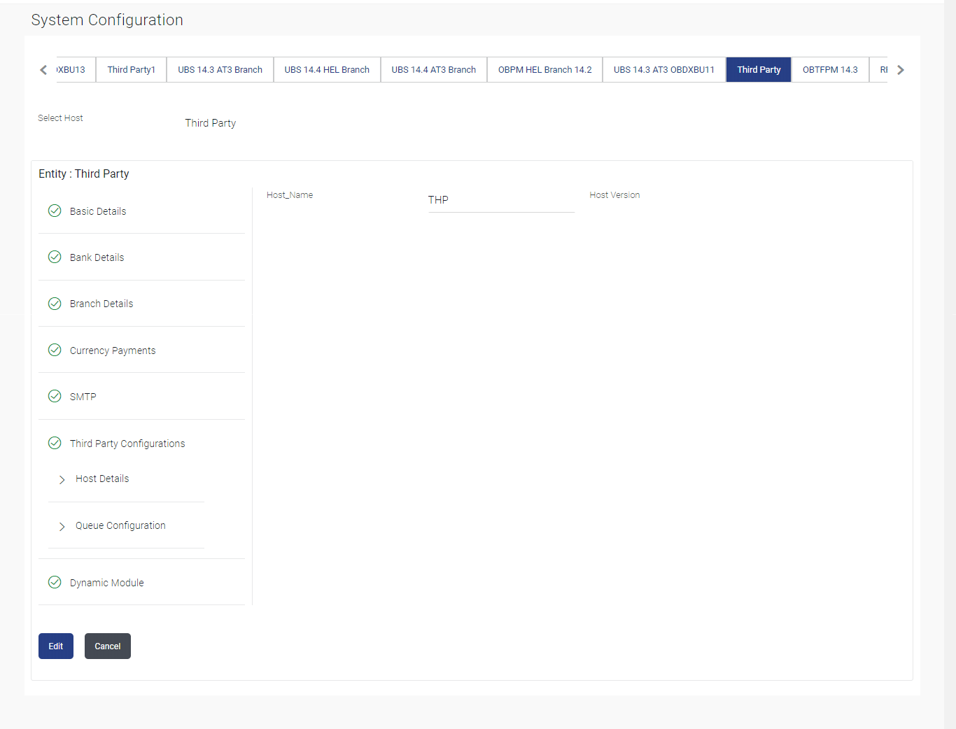Open the Third Party1 tab
The width and height of the screenshot is (956, 729).
131,69
